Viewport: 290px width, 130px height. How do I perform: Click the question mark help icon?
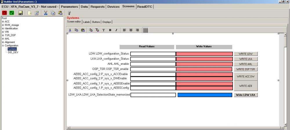[69, 13]
